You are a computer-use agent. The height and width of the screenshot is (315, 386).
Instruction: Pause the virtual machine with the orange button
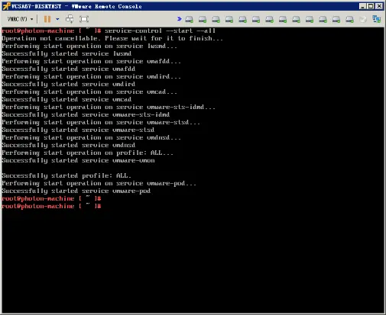point(47,19)
